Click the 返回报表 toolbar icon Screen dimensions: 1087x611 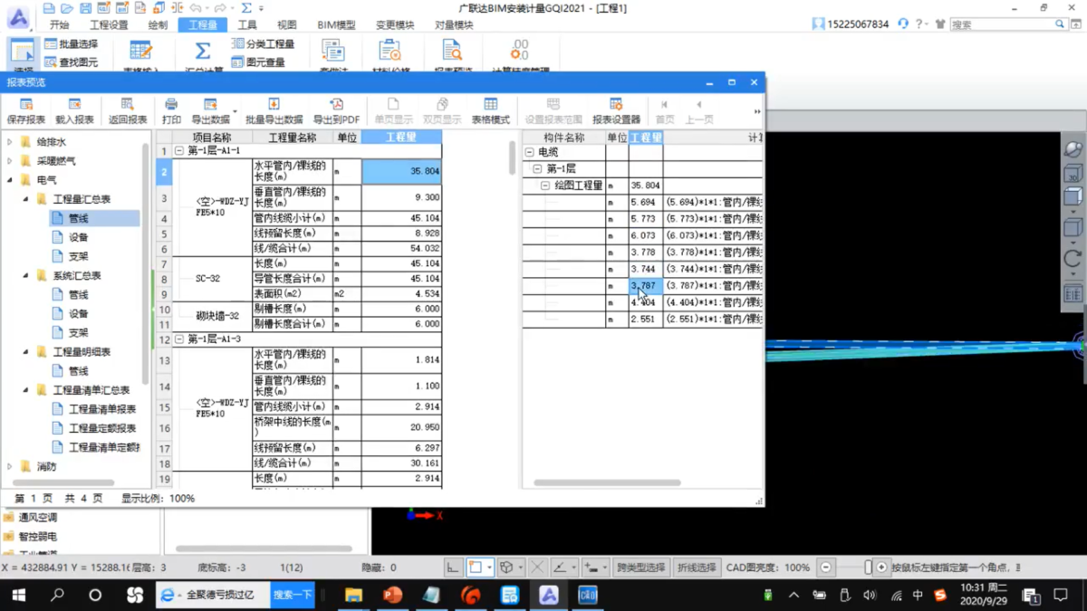click(127, 104)
